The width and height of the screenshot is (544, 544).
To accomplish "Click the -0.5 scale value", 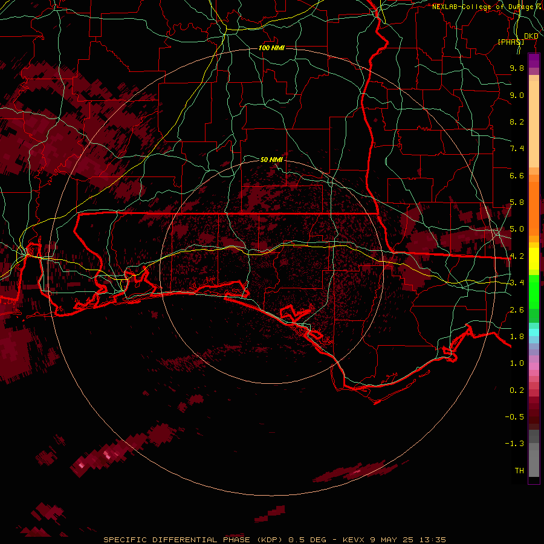I will (514, 417).
